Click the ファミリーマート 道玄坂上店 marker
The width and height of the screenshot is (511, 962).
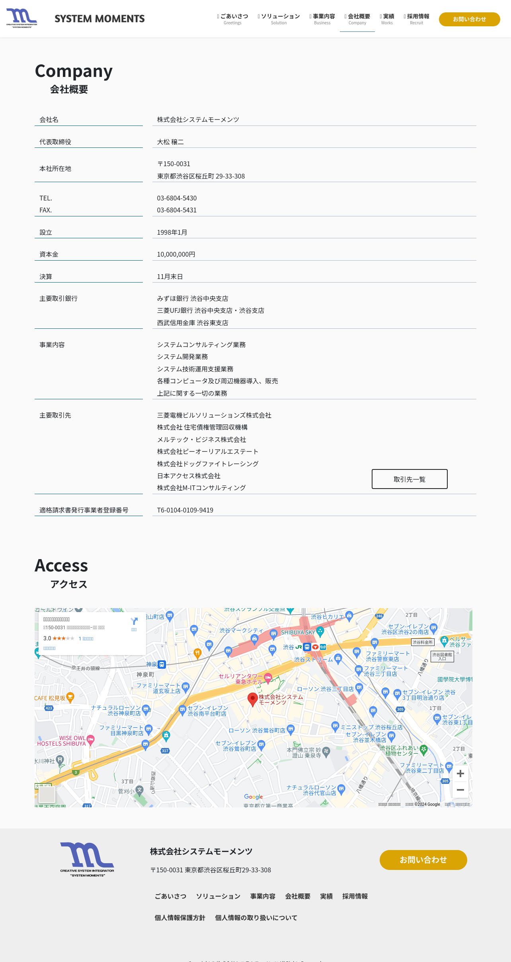click(x=185, y=687)
